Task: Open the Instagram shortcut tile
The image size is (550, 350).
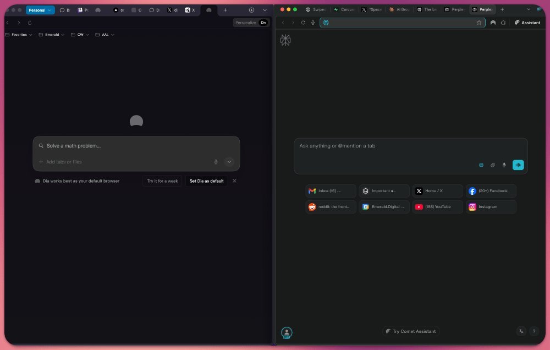Action: (491, 207)
